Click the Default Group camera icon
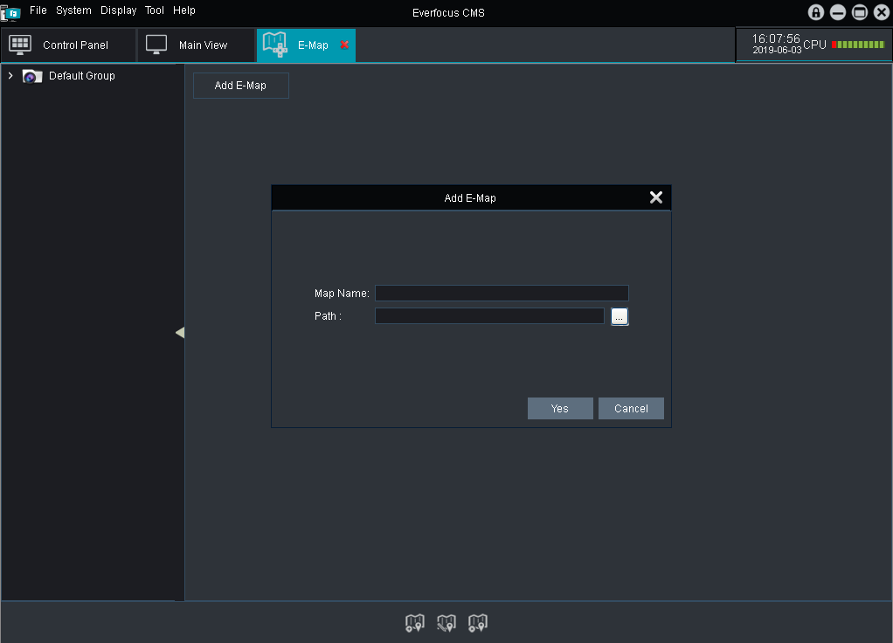 (x=32, y=76)
